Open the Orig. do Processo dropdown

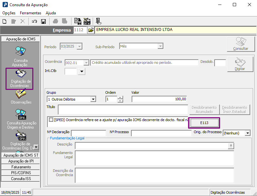pos(248,133)
